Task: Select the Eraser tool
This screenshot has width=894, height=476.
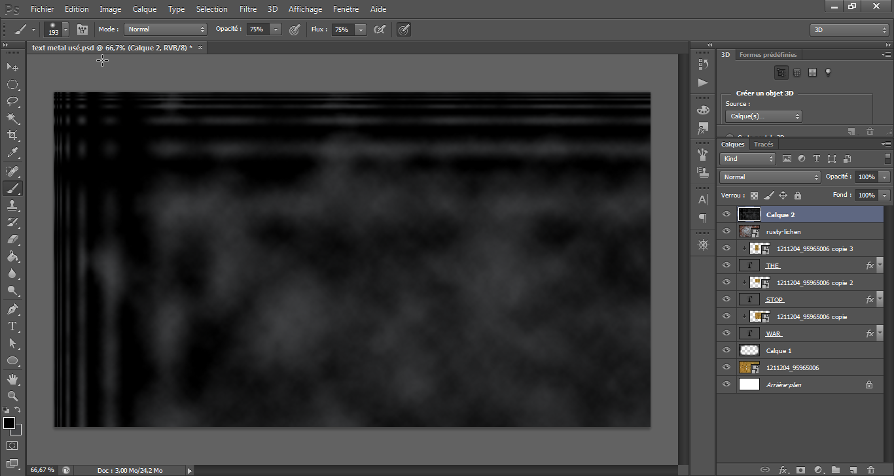Action: [x=12, y=239]
